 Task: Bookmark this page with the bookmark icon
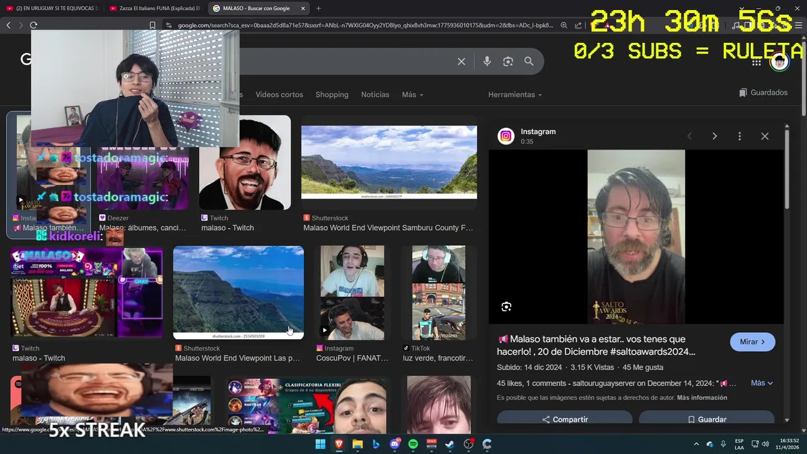[152, 25]
